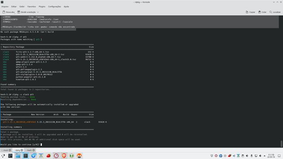Click the terminal vertical scrollbar handle

[x=281, y=144]
